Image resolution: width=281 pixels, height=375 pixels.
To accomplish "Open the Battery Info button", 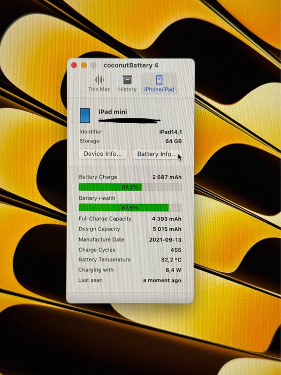I will click(x=157, y=154).
